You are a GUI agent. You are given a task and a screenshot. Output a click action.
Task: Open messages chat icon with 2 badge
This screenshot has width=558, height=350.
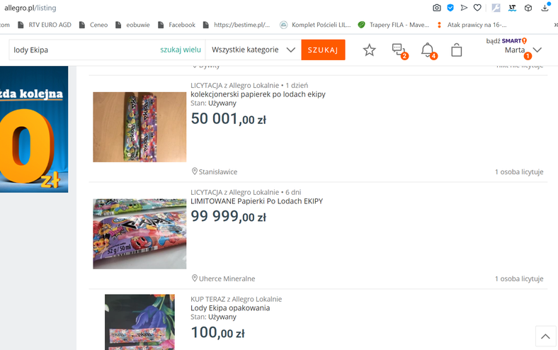[399, 50]
